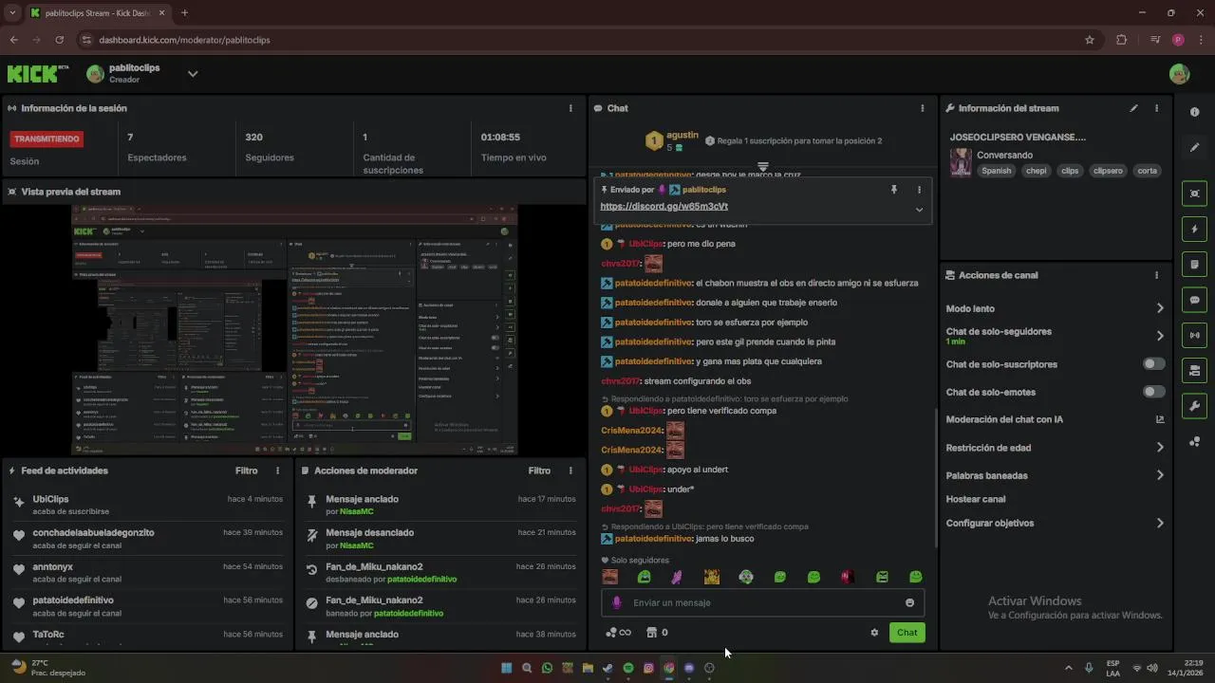
Task: Open Filtro in Feed de actividades
Action: tap(246, 471)
